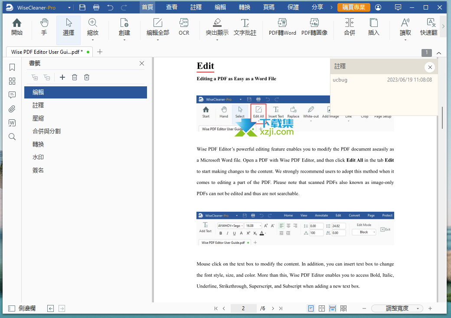Switch to the 轉換 menu tab
The width and height of the screenshot is (451, 318).
tap(245, 7)
